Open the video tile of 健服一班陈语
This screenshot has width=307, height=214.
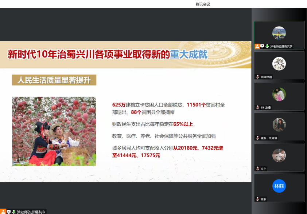click(x=279, y=125)
